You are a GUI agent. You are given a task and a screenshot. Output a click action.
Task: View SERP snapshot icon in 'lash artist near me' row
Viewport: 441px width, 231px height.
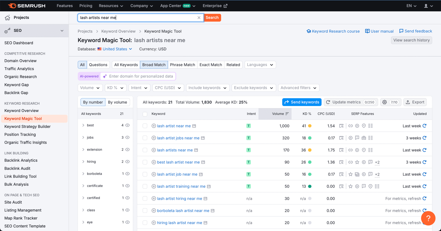tap(341, 126)
